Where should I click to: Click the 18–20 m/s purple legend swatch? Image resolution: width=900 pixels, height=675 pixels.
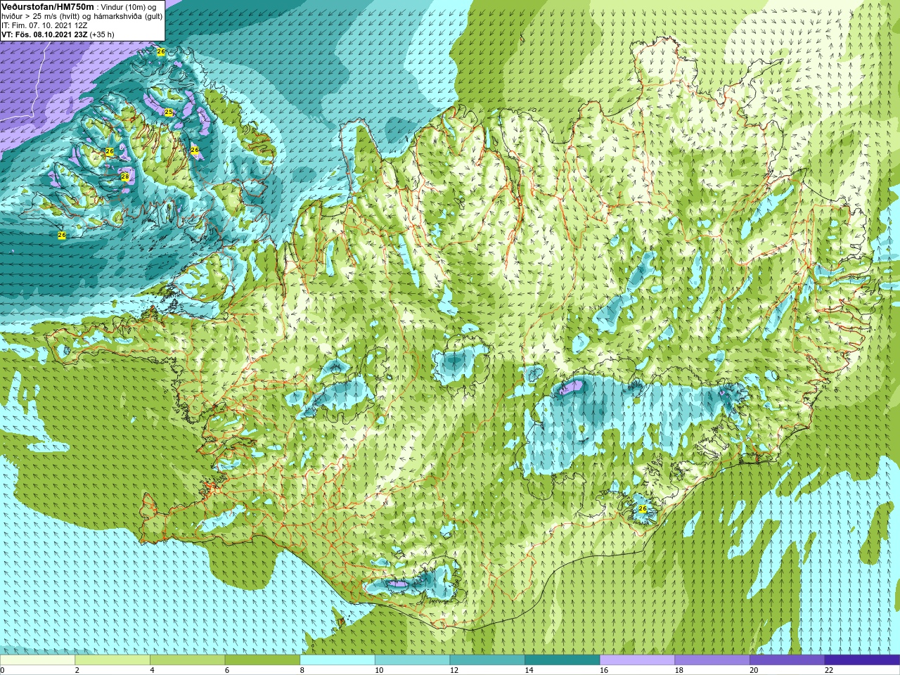[712, 660]
